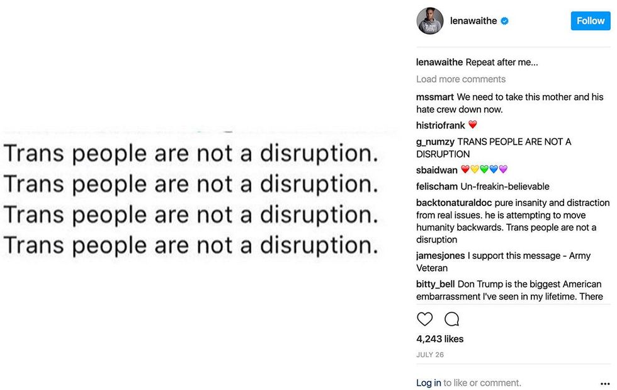The height and width of the screenshot is (390, 617).
Task: Click the verified badge next to lenawaithe
Action: click(503, 21)
